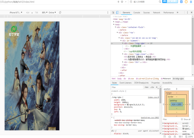Viewport: 194px width, 138px height.
Task: Open the Properties sub-tab
Action: (x=155, y=83)
